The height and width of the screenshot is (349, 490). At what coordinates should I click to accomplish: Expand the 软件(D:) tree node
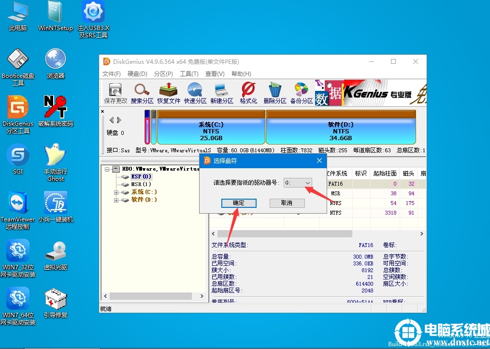click(x=116, y=200)
